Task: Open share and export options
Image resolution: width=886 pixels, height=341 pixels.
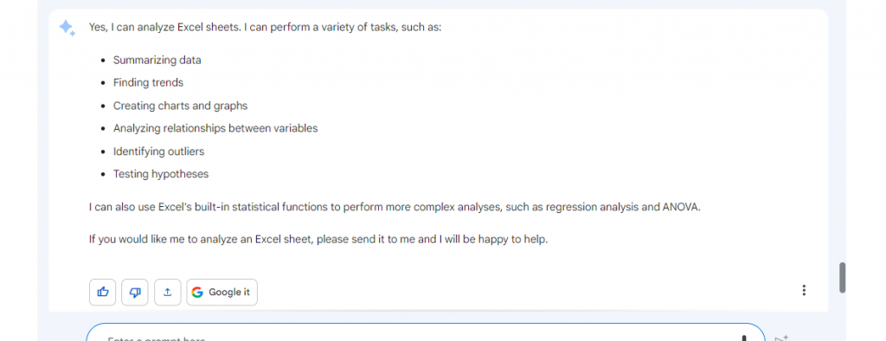Action: click(167, 292)
